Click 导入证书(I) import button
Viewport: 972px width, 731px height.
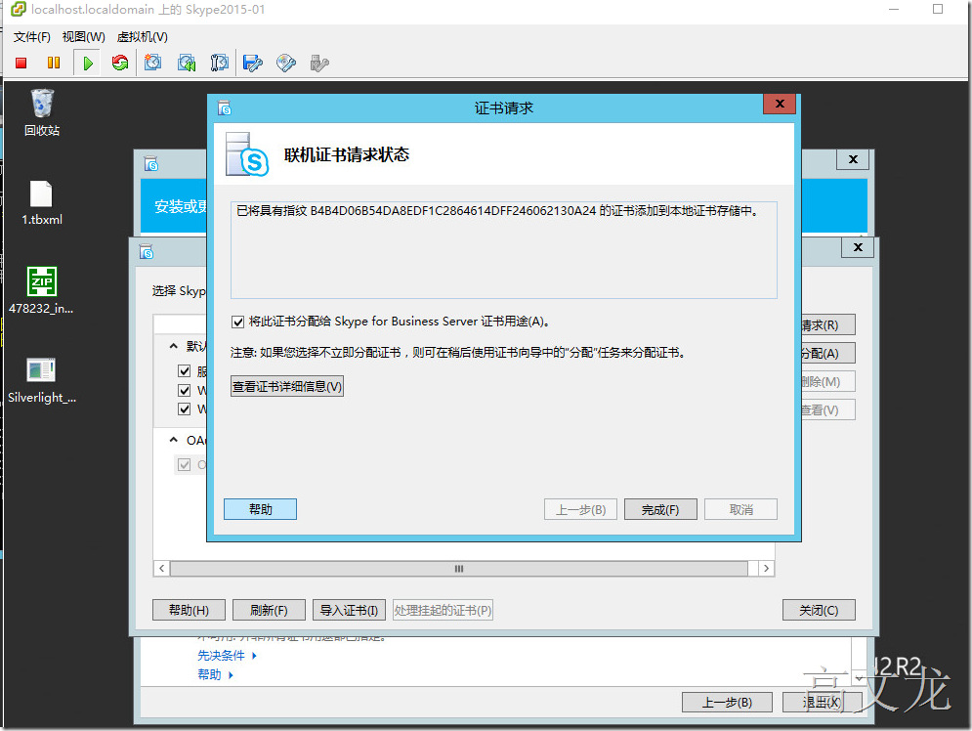click(349, 610)
